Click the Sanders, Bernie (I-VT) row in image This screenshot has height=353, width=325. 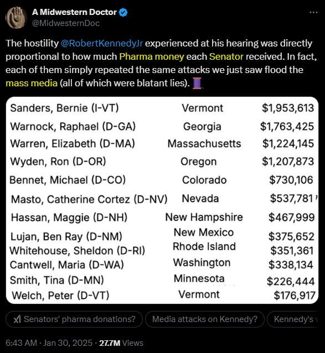162,108
